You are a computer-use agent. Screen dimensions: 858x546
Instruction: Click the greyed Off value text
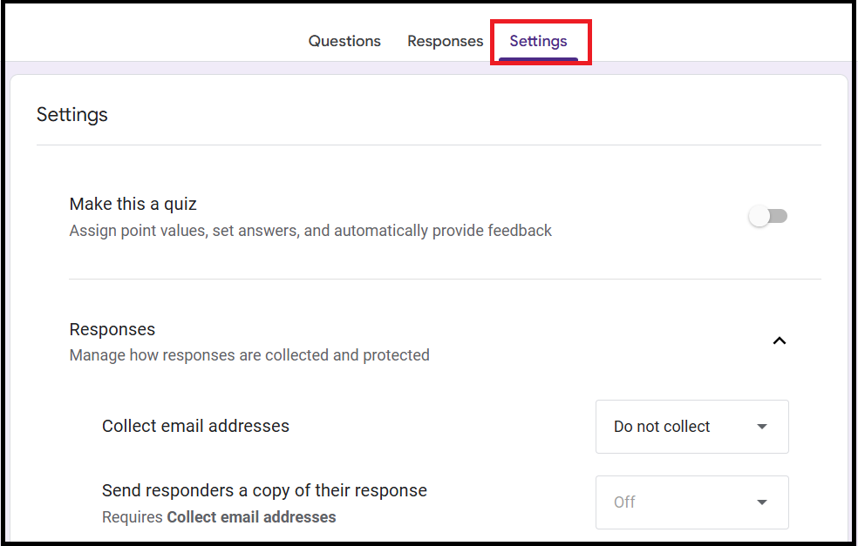coord(624,502)
